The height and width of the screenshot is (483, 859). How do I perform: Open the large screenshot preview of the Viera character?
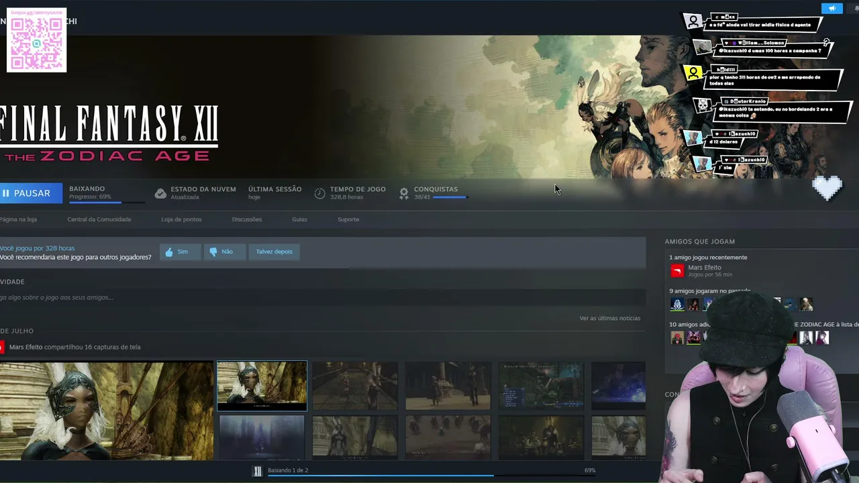(x=107, y=411)
